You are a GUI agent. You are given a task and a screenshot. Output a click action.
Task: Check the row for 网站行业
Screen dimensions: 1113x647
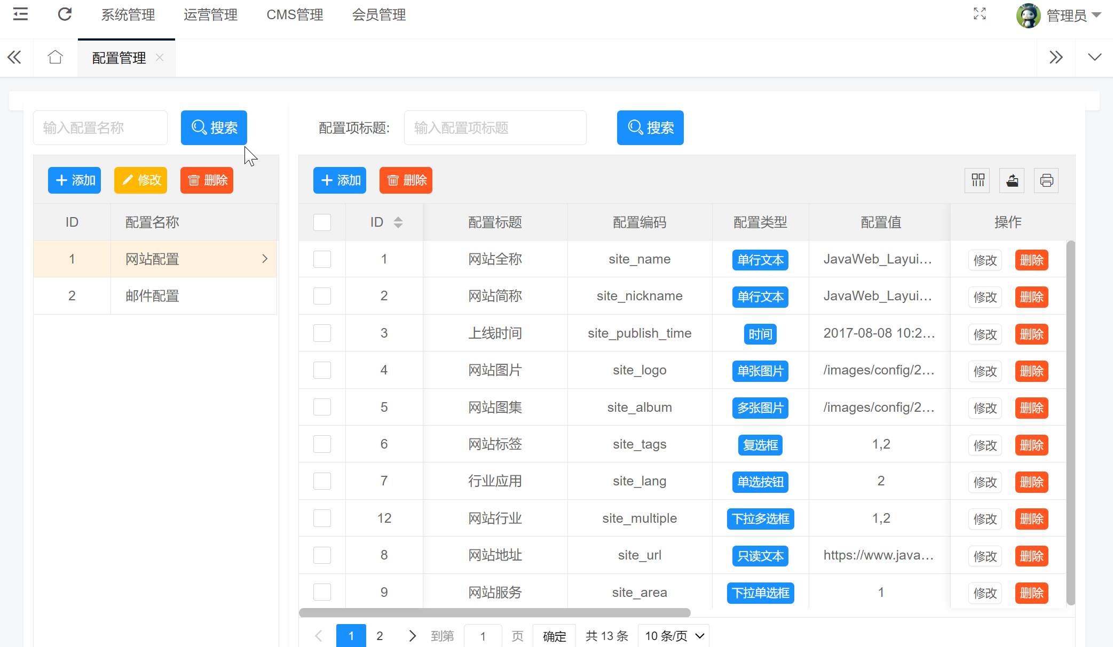[322, 518]
